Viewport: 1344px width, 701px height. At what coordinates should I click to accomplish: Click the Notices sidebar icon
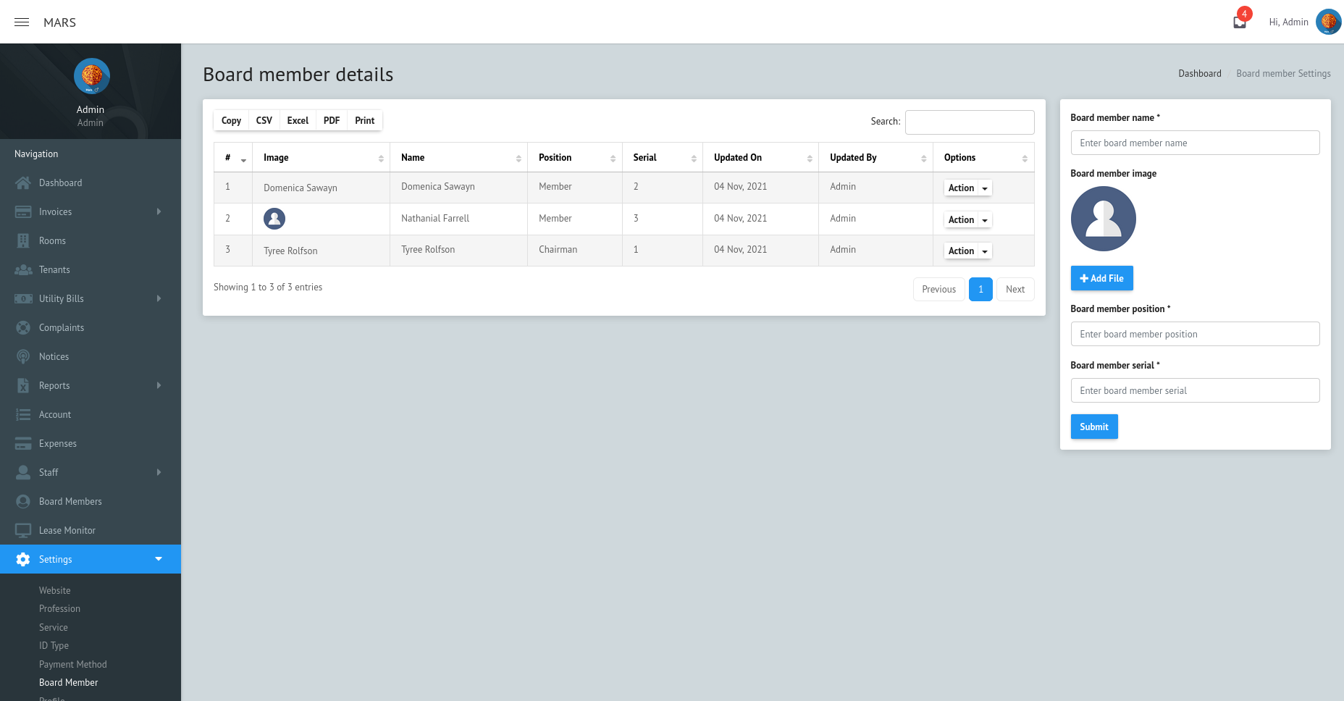click(x=22, y=356)
